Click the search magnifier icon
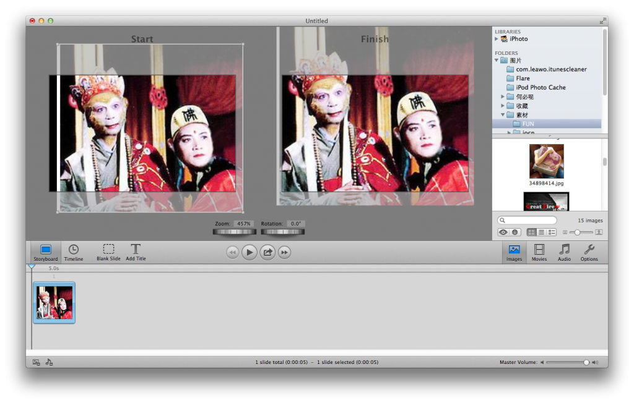 [x=502, y=220]
